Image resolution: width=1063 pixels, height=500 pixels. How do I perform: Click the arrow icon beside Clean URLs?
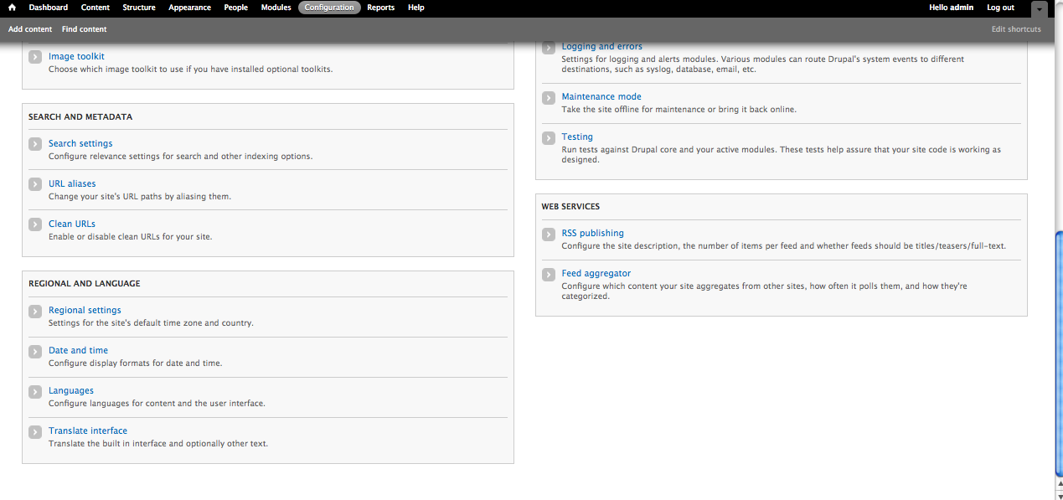[x=34, y=224]
